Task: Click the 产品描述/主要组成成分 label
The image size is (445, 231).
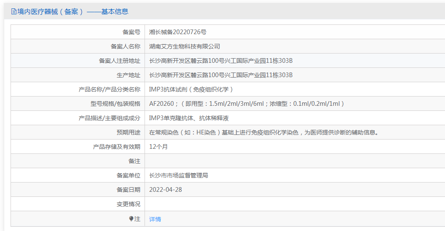Action: pyautogui.click(x=109, y=118)
